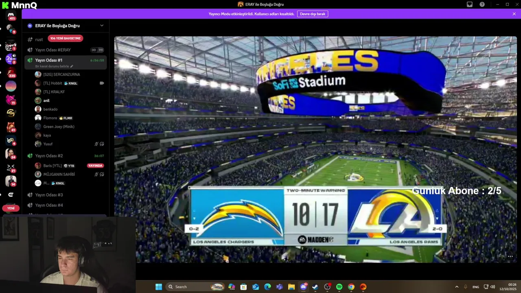Launch Microsoft Edge from taskbar
Viewport: 521px width, 293px height.
[x=267, y=287]
